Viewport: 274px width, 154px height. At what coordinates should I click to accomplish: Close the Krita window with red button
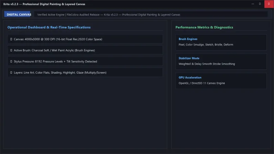point(269,4)
